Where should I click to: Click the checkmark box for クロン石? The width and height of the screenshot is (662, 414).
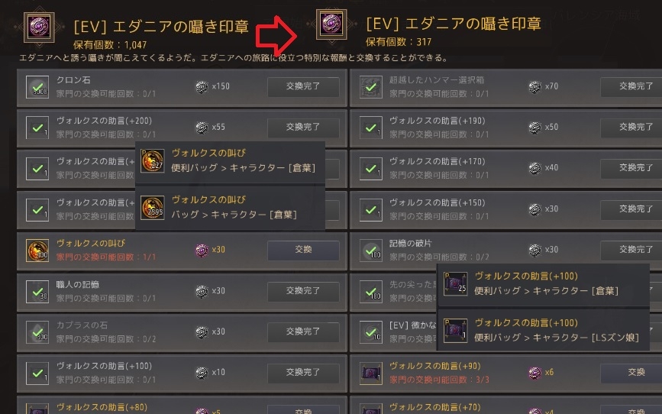37,87
